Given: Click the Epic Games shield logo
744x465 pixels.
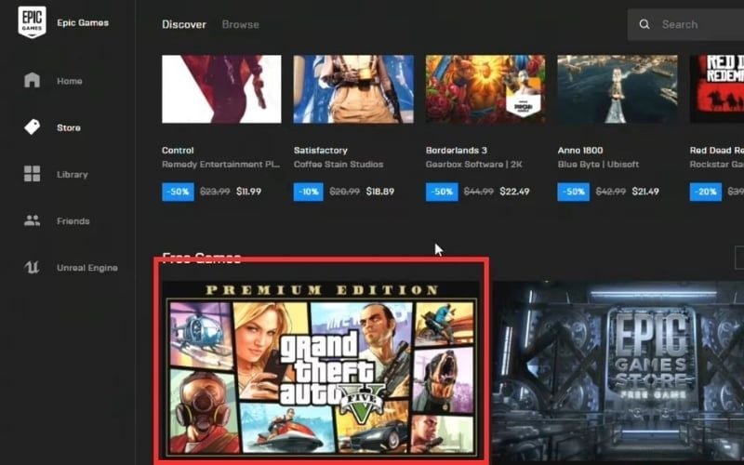Looking at the screenshot, I should coord(32,21).
